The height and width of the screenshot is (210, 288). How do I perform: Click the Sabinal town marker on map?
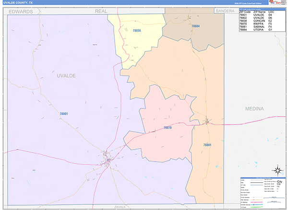(x=207, y=122)
